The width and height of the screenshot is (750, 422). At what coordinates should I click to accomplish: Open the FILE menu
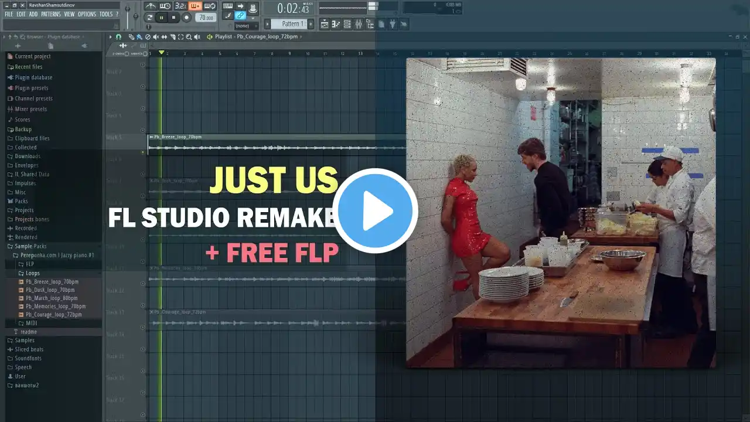pyautogui.click(x=9, y=14)
